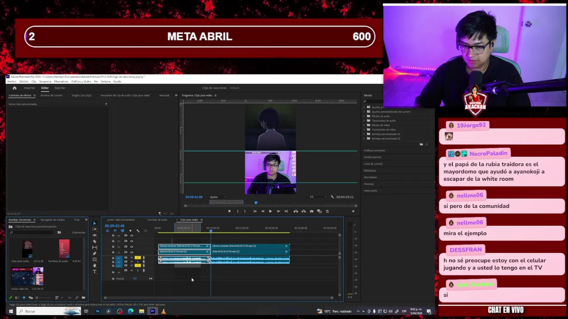The image size is (568, 319).
Task: Select the Selection tool in timeline toolbar
Action: (95, 223)
